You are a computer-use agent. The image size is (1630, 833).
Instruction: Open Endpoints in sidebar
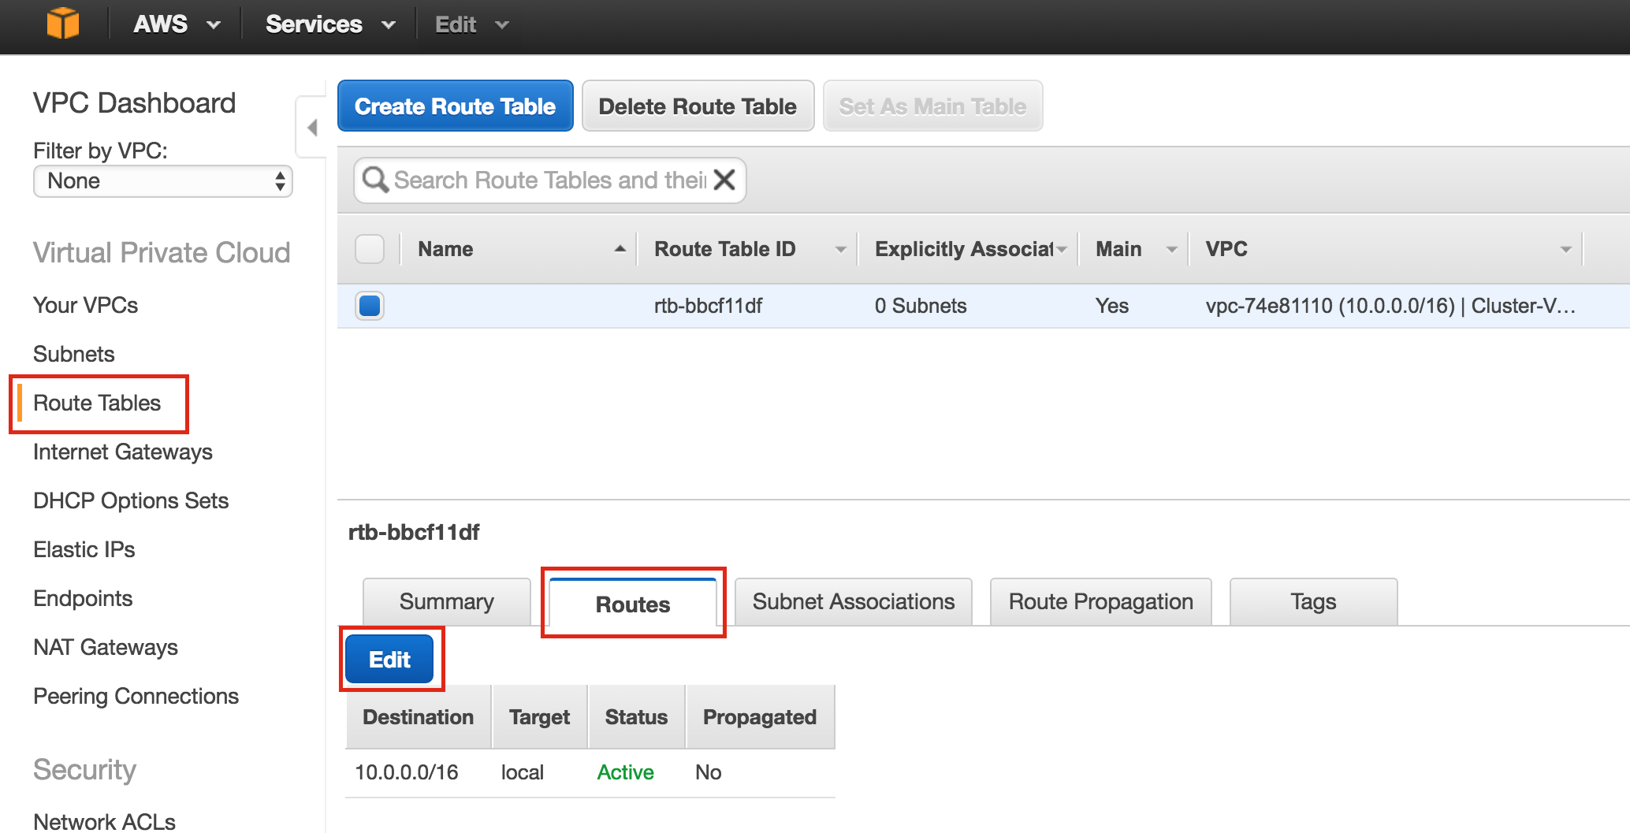coord(83,598)
